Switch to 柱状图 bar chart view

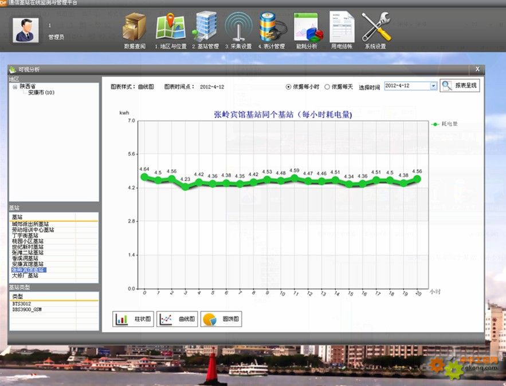133,319
